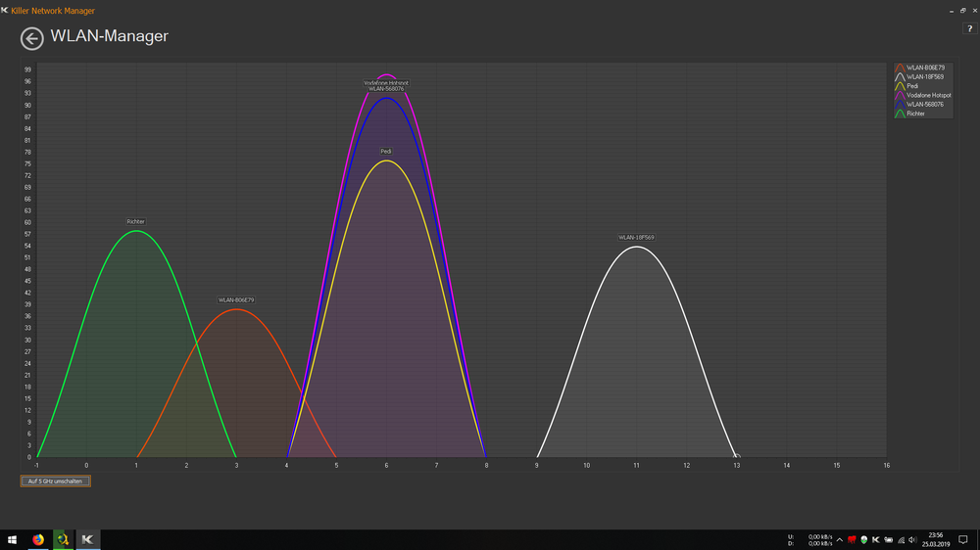Click the yellow Pedi swatch in the legend

(x=900, y=86)
